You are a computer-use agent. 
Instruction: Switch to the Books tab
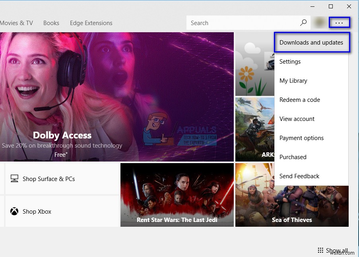(x=51, y=23)
